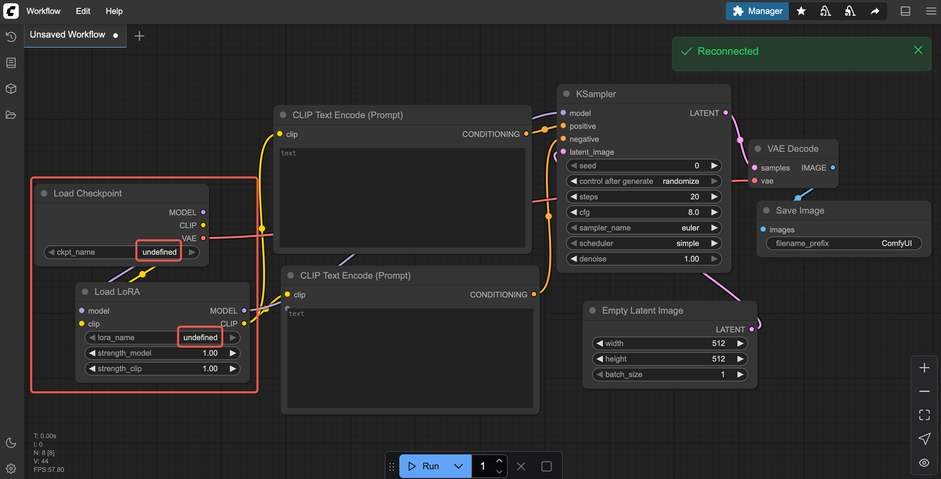This screenshot has width=941, height=479.
Task: Open scheduler simple dropdown
Action: pos(644,243)
